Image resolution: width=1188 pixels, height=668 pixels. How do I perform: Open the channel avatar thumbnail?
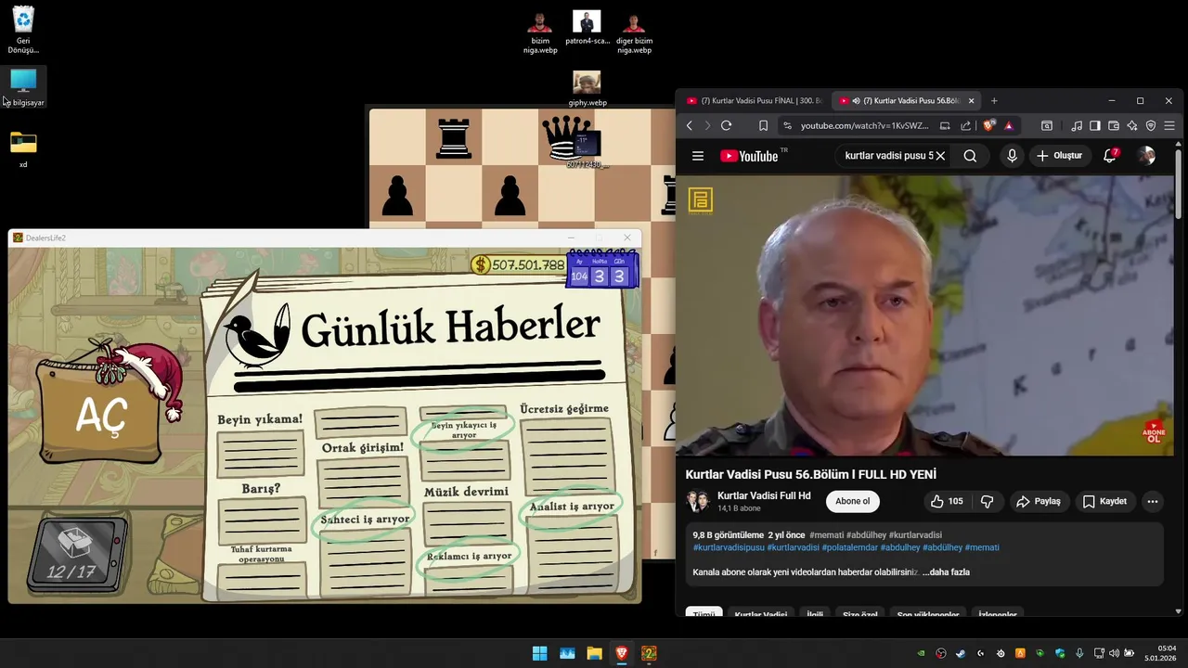pos(698,501)
